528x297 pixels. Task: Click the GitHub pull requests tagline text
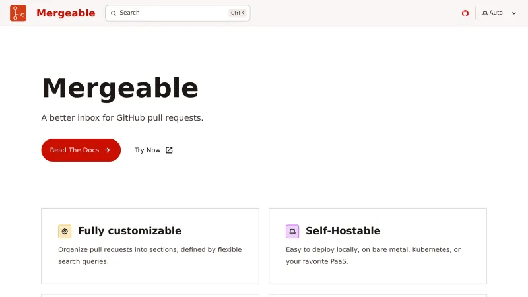click(122, 118)
